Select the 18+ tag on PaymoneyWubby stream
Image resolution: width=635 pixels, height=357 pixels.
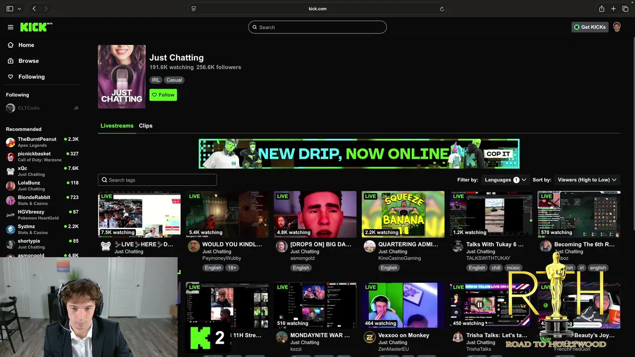232,268
